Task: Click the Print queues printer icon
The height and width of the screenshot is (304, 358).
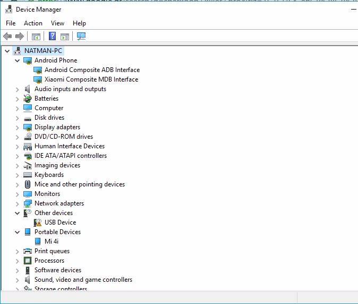Action: 28,251
